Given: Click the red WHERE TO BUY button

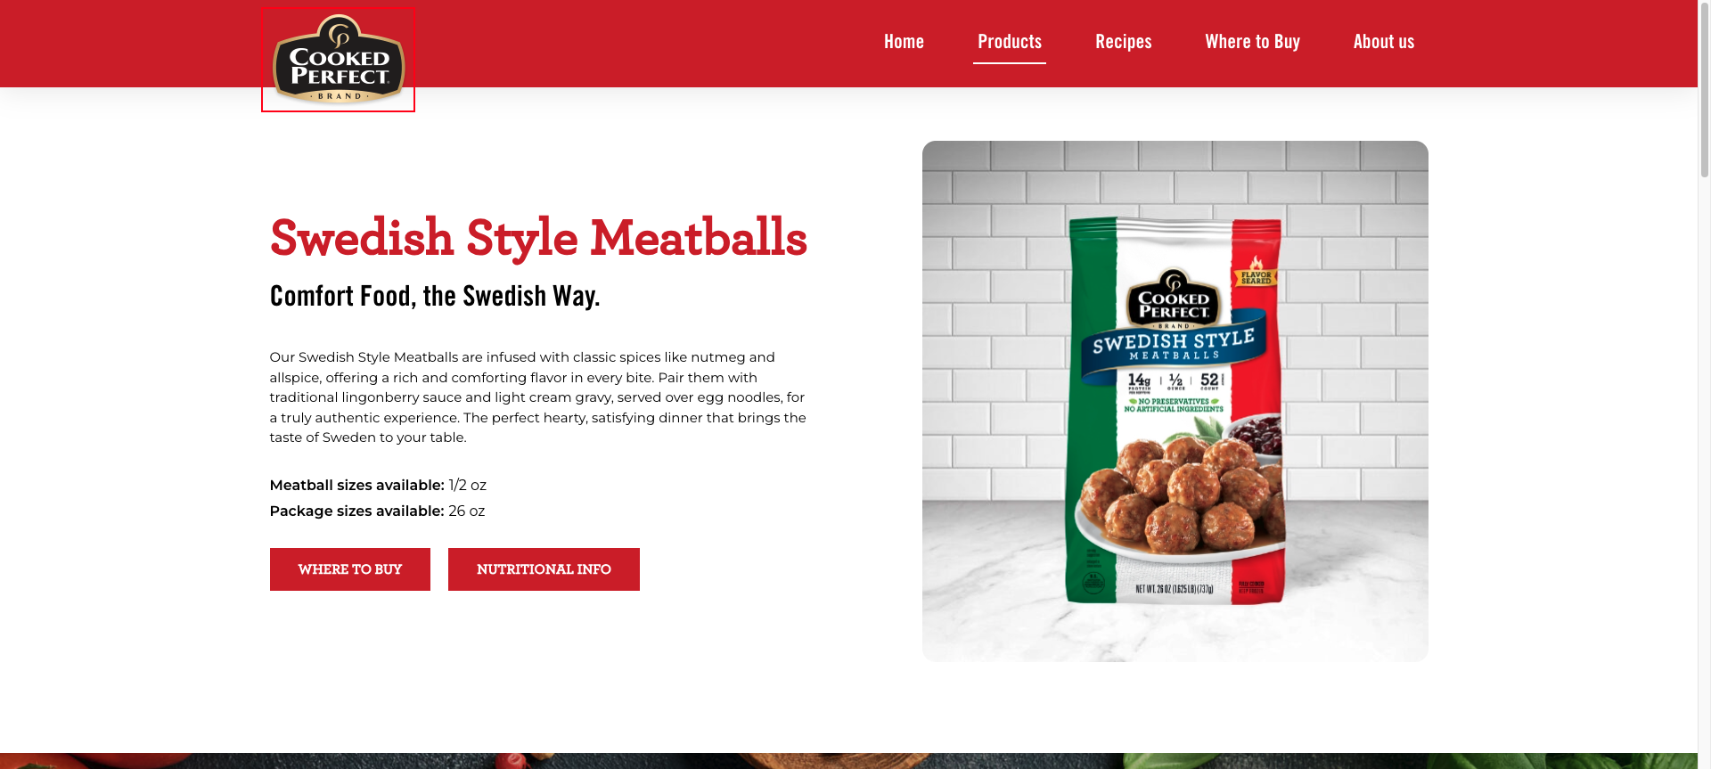Looking at the screenshot, I should tap(350, 569).
